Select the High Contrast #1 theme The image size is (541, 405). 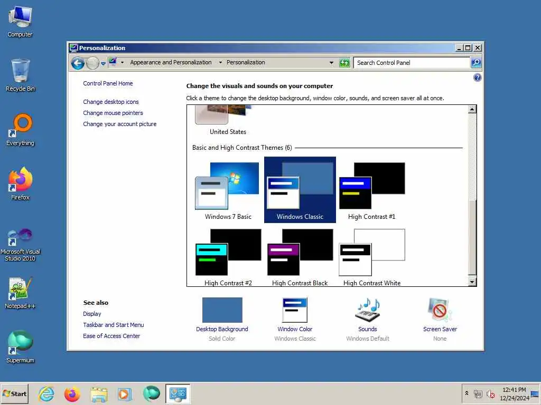coord(371,190)
